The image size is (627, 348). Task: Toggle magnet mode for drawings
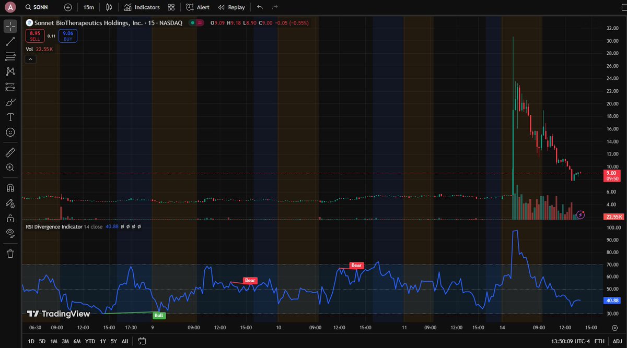point(10,188)
